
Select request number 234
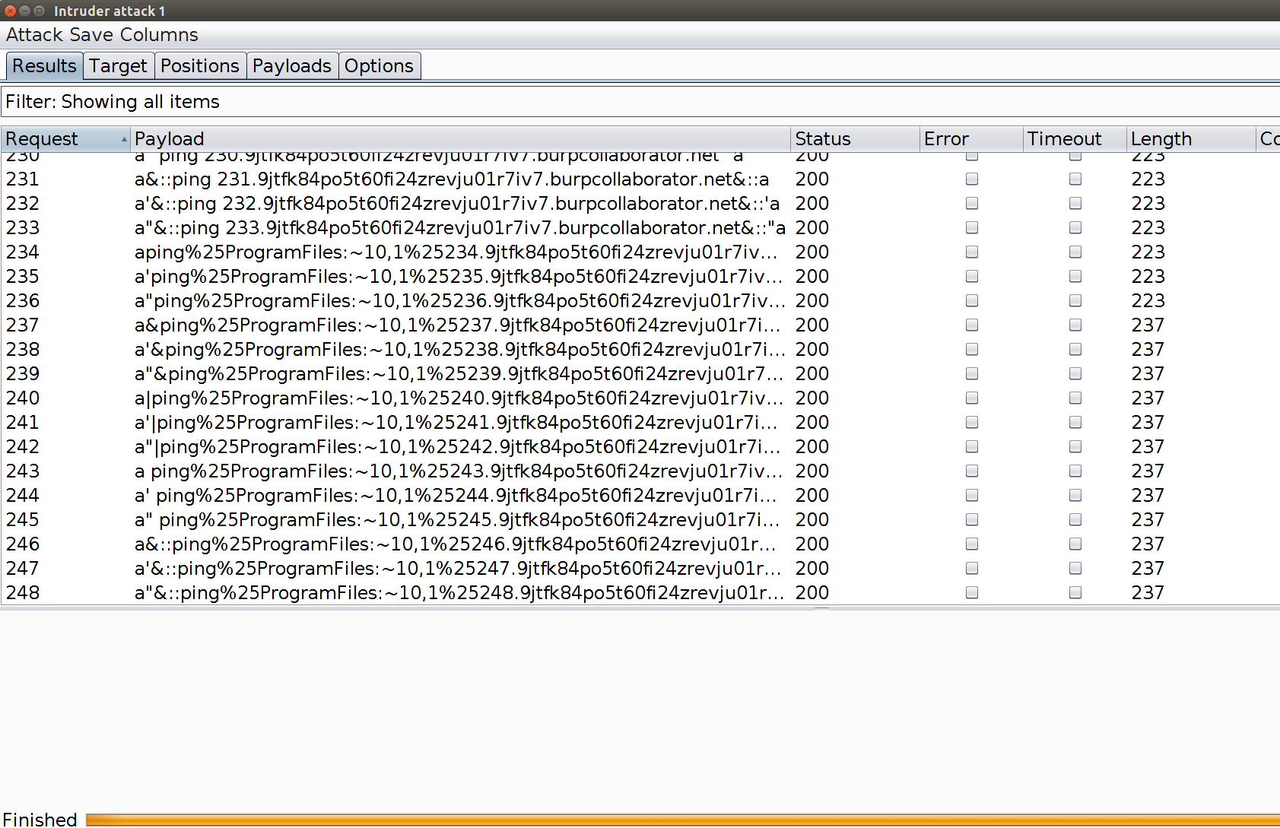pos(23,252)
